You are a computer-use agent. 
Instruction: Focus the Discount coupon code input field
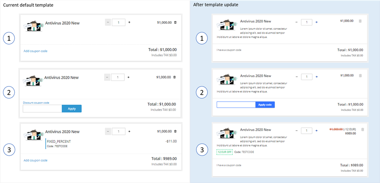click(x=42, y=109)
